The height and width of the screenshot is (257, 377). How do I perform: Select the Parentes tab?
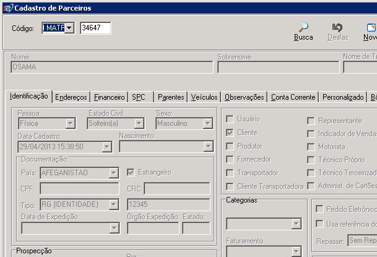point(171,97)
